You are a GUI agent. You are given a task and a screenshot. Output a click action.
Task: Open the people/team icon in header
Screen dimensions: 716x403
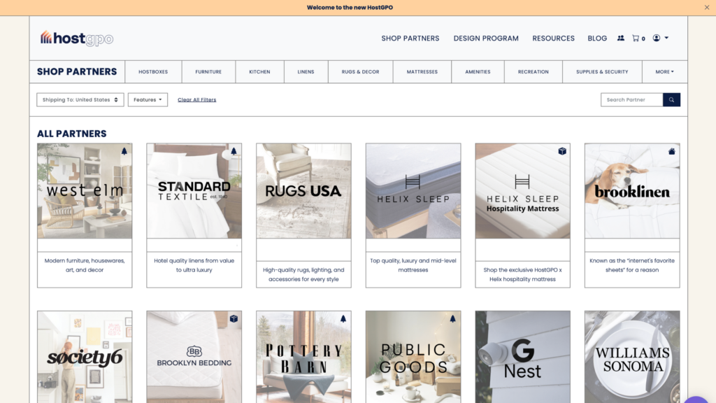click(x=621, y=38)
